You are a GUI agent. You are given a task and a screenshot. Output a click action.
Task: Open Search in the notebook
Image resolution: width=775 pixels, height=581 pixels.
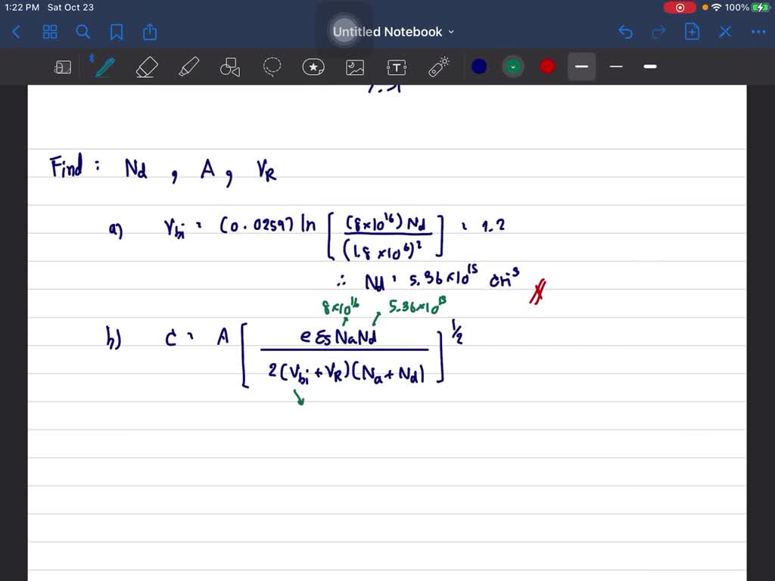(x=83, y=32)
